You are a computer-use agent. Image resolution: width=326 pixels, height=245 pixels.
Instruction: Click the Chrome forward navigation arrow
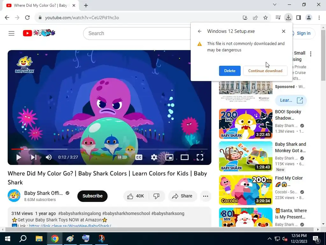pos(17,18)
